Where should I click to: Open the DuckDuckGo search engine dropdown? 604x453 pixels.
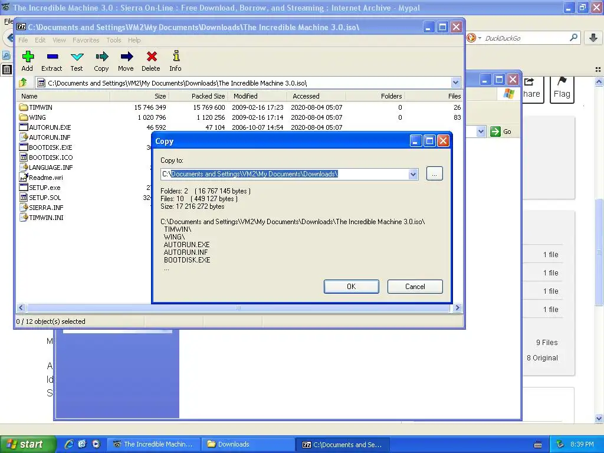(x=480, y=38)
